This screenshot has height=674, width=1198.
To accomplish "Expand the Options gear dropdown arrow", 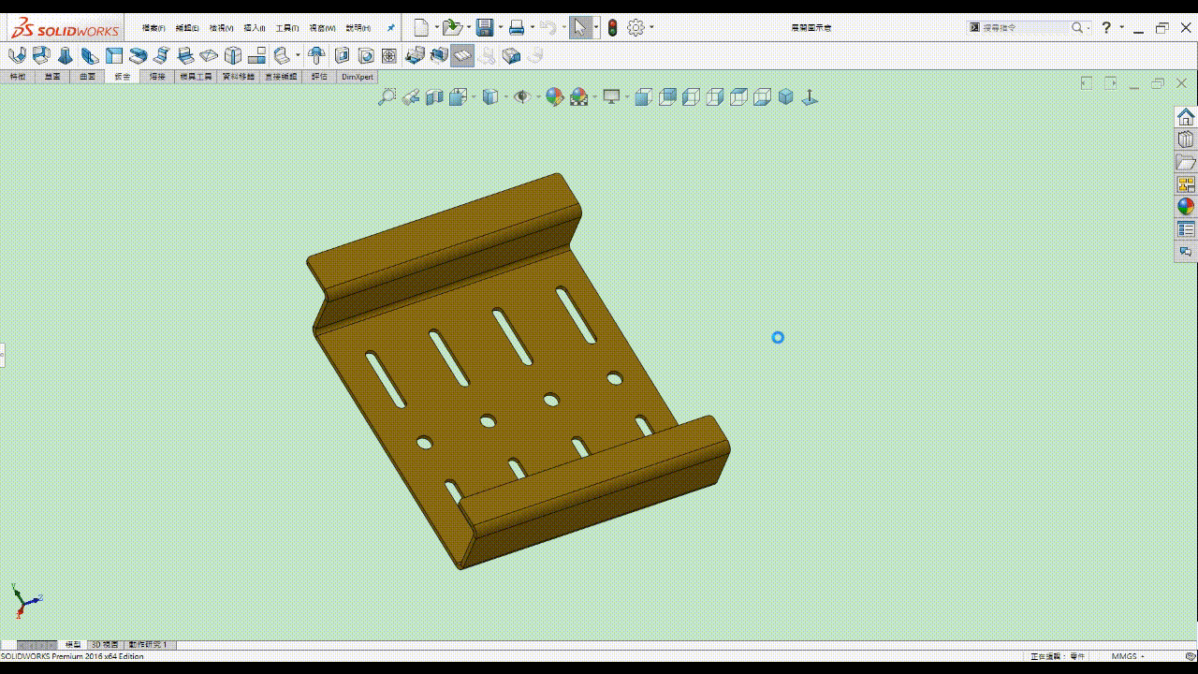I will [651, 28].
